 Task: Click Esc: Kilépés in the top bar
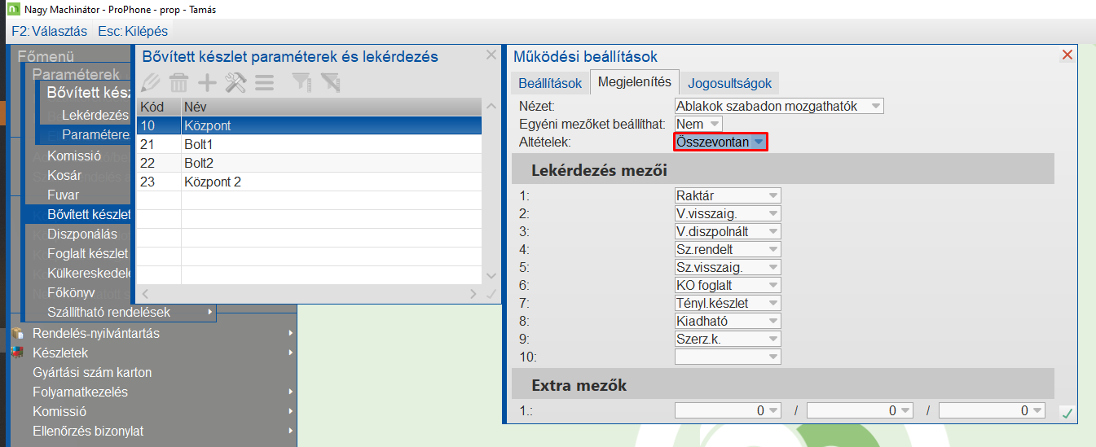[133, 31]
